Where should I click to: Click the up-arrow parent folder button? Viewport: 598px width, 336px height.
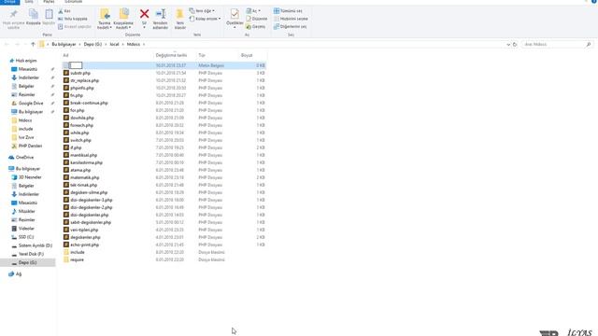(34, 44)
